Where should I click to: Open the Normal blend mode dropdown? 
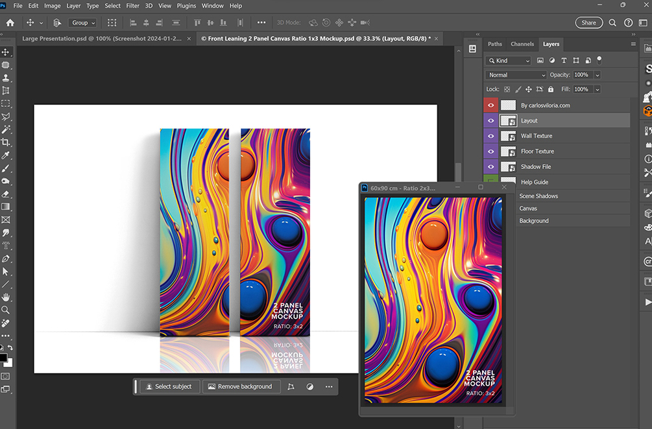pyautogui.click(x=516, y=75)
